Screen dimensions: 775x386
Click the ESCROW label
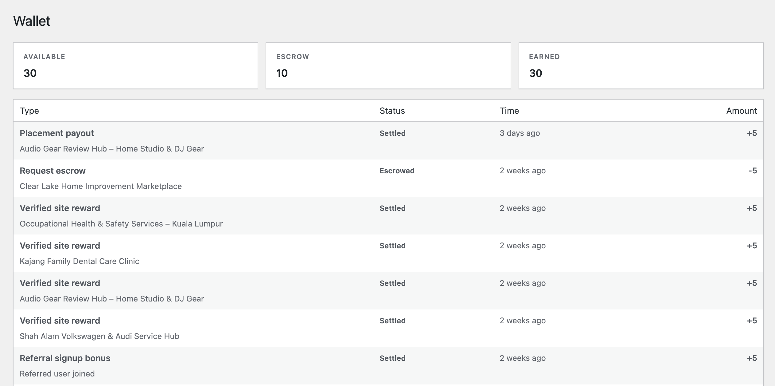[293, 57]
